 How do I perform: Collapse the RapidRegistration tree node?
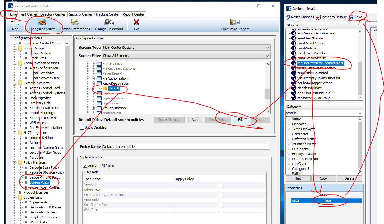tap(93, 83)
